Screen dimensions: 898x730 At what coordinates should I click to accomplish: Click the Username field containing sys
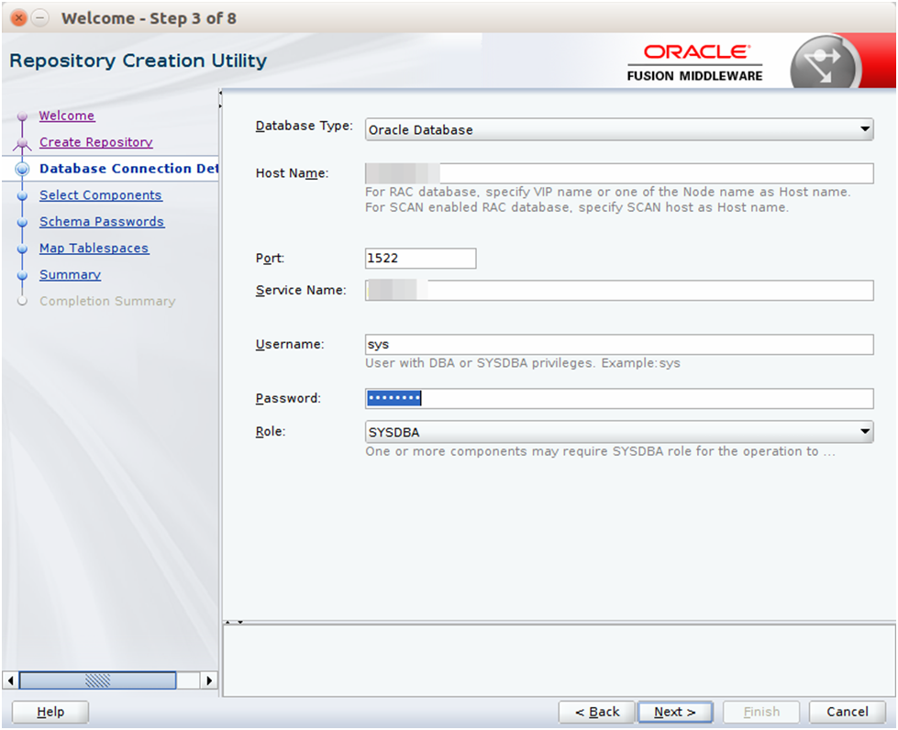click(618, 344)
